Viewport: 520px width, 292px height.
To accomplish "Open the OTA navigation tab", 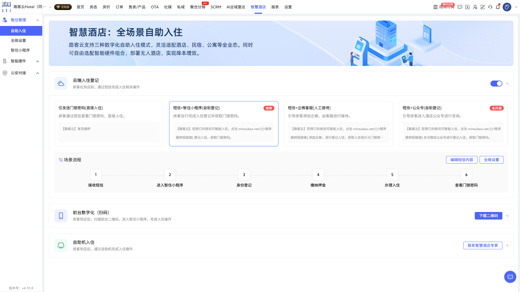I will (x=155, y=7).
